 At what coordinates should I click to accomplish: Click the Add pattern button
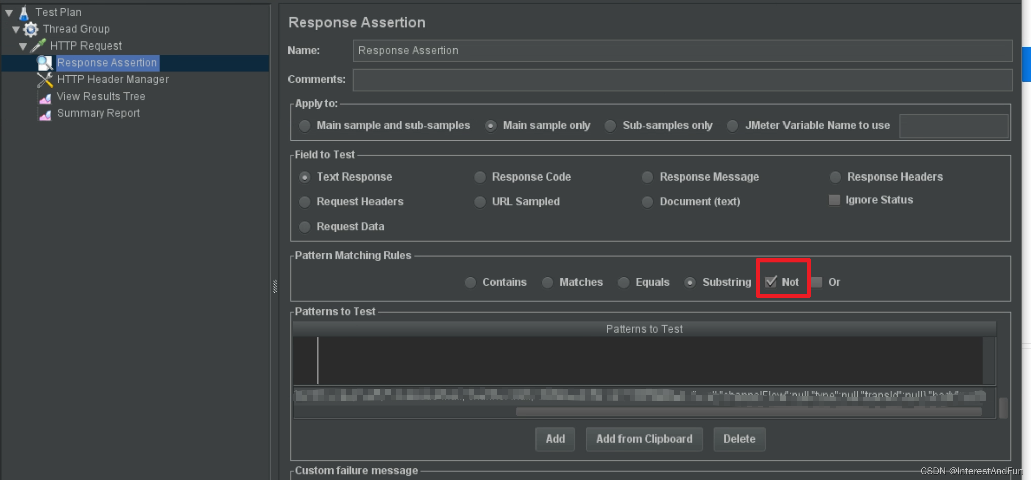click(x=555, y=439)
